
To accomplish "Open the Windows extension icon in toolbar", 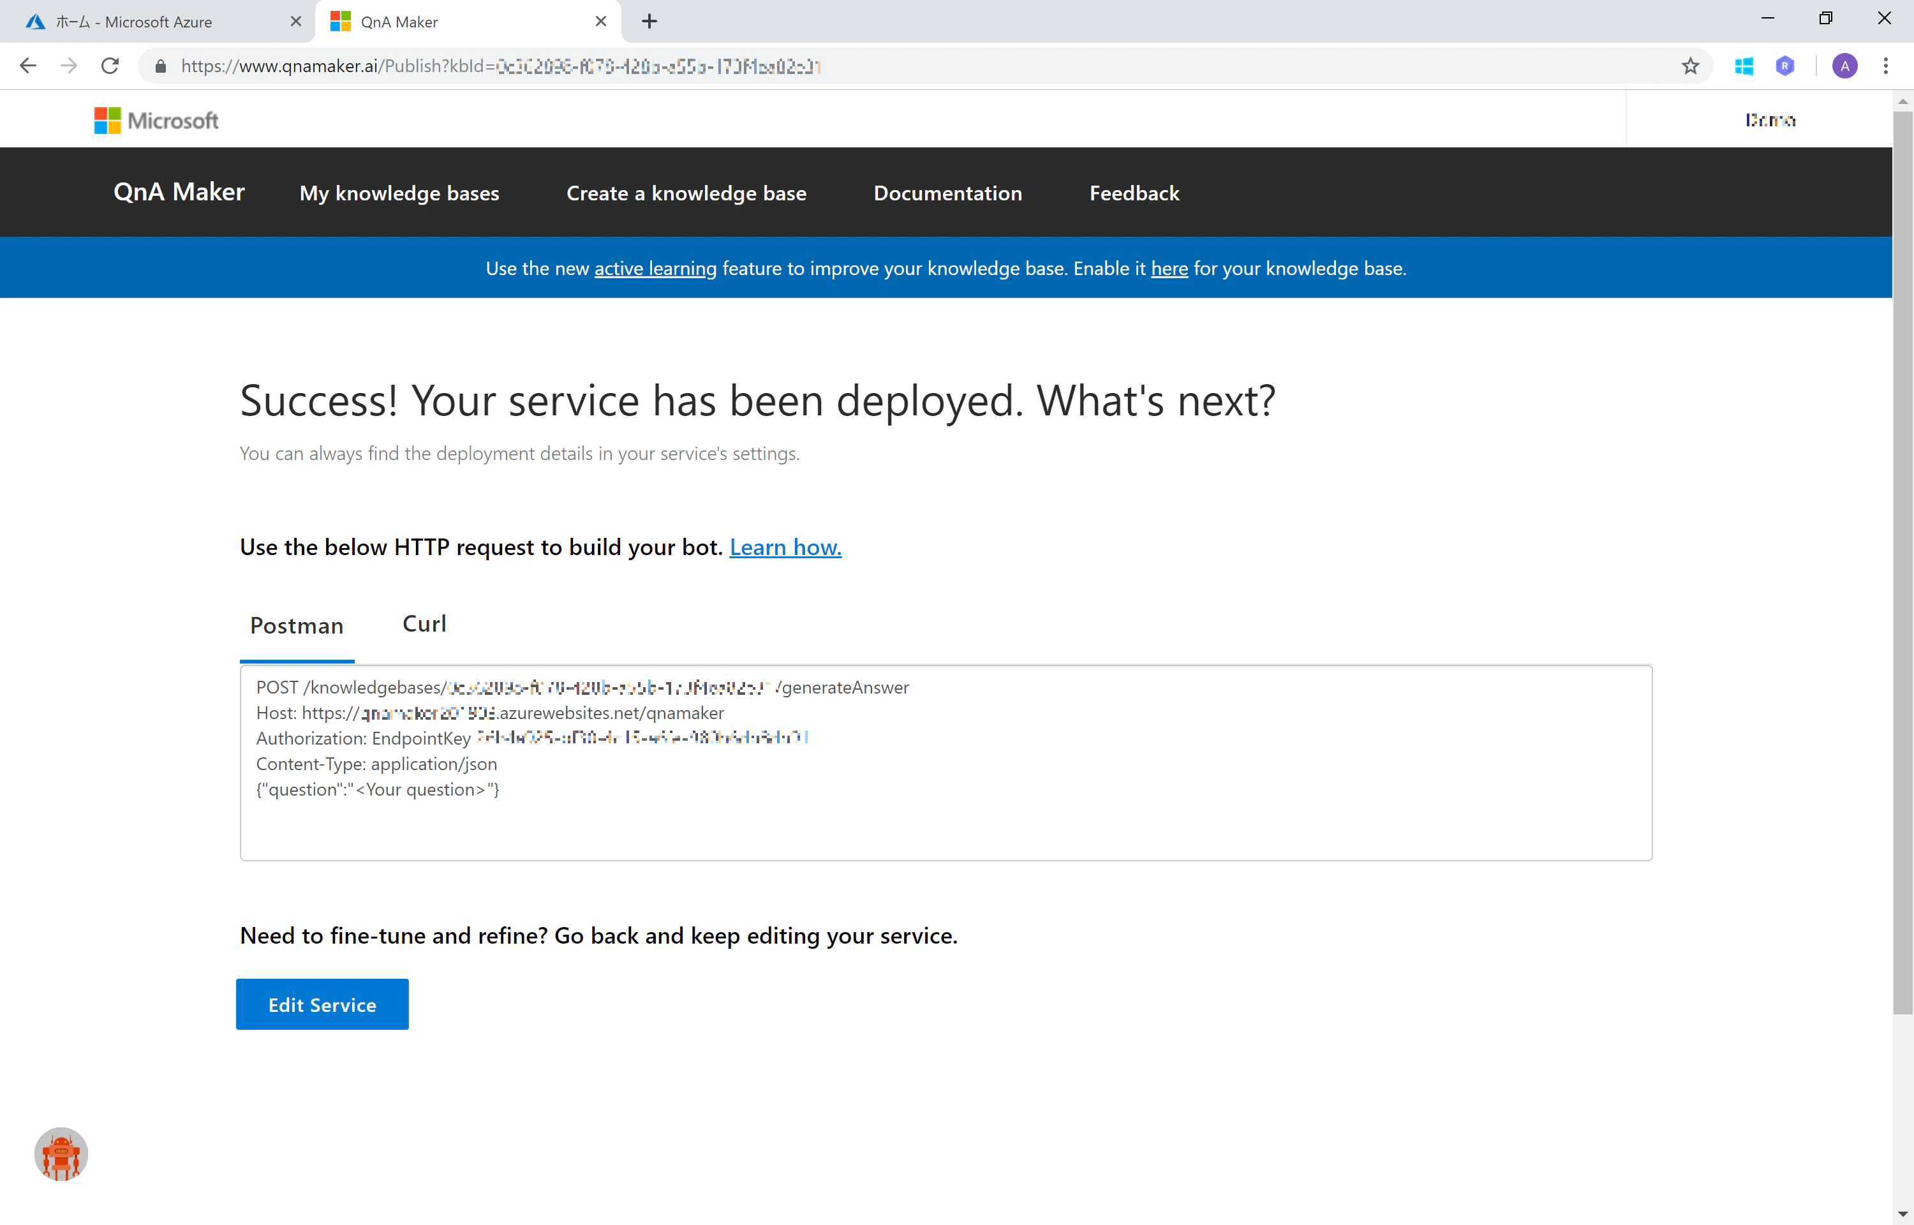I will (x=1744, y=66).
